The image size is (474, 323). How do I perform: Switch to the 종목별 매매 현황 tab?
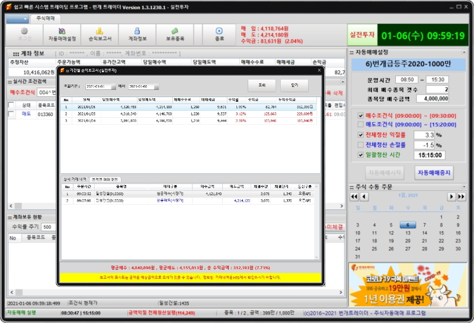105,179
